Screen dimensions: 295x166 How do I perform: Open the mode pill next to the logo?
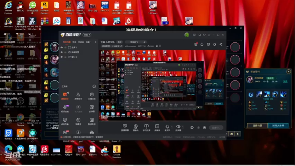[87, 35]
